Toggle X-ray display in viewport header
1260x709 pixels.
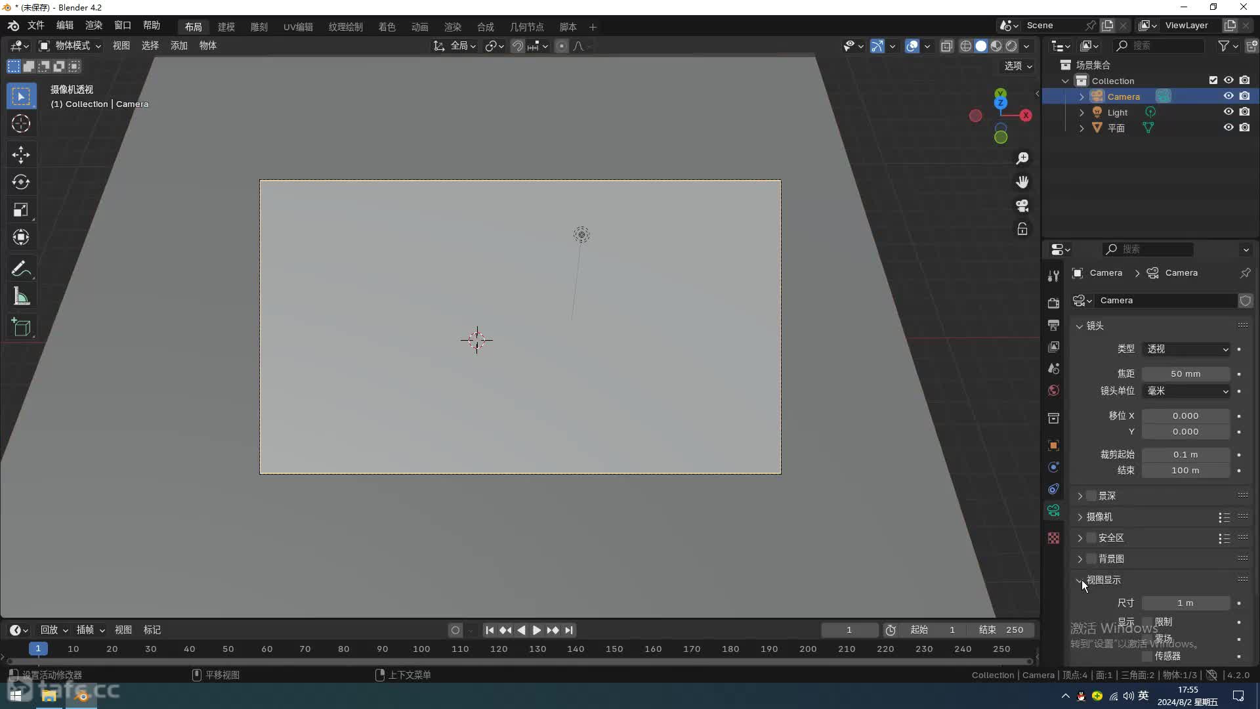(946, 46)
